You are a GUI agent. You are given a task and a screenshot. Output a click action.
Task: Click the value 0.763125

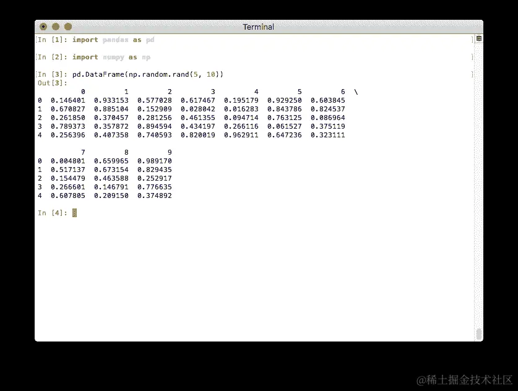284,118
